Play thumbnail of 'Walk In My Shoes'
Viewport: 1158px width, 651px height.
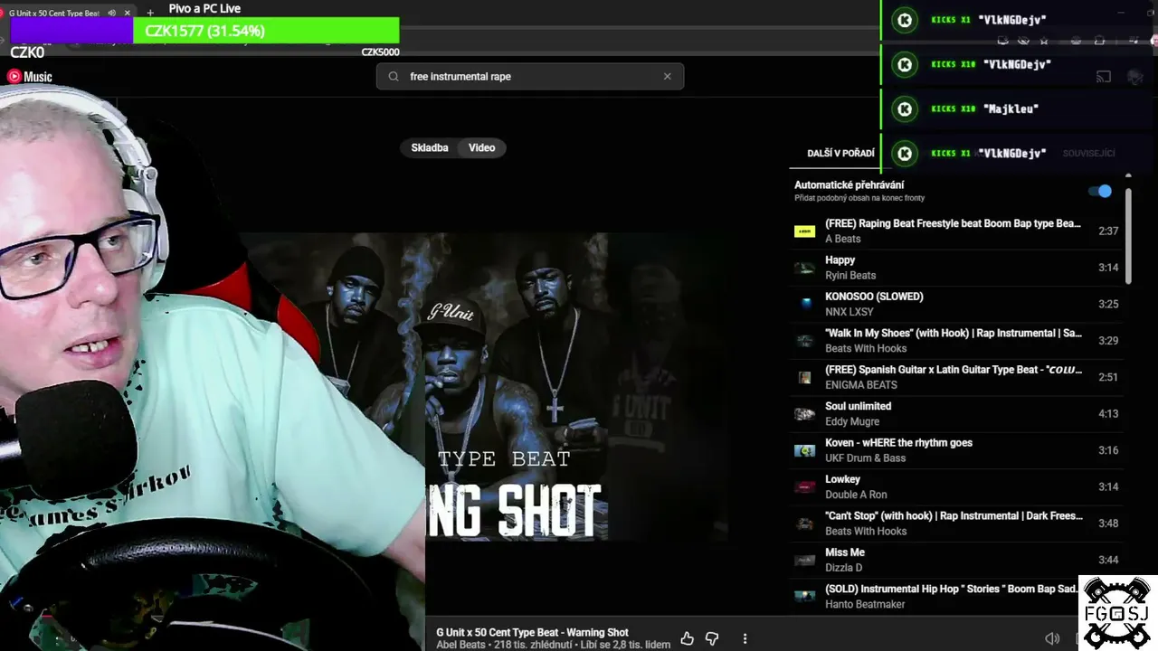(x=804, y=341)
